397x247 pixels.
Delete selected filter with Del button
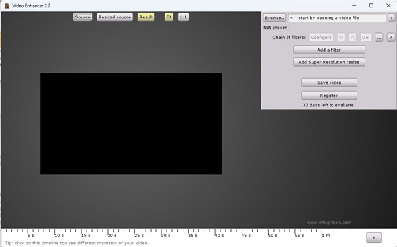point(365,38)
